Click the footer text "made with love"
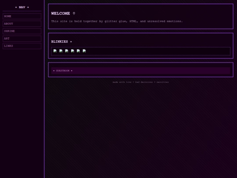The height and width of the screenshot is (178, 237). click(x=122, y=82)
